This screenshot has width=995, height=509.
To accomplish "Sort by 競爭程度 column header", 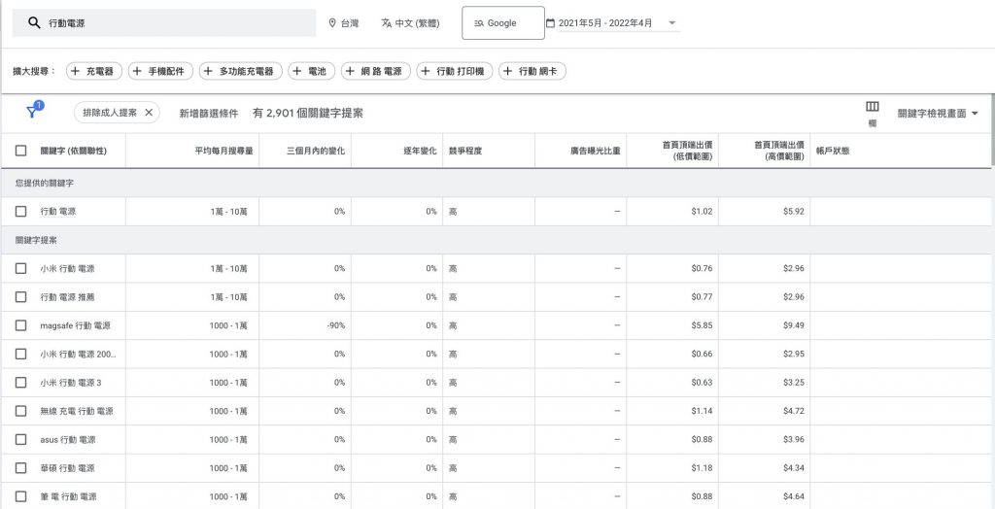I will pos(465,152).
